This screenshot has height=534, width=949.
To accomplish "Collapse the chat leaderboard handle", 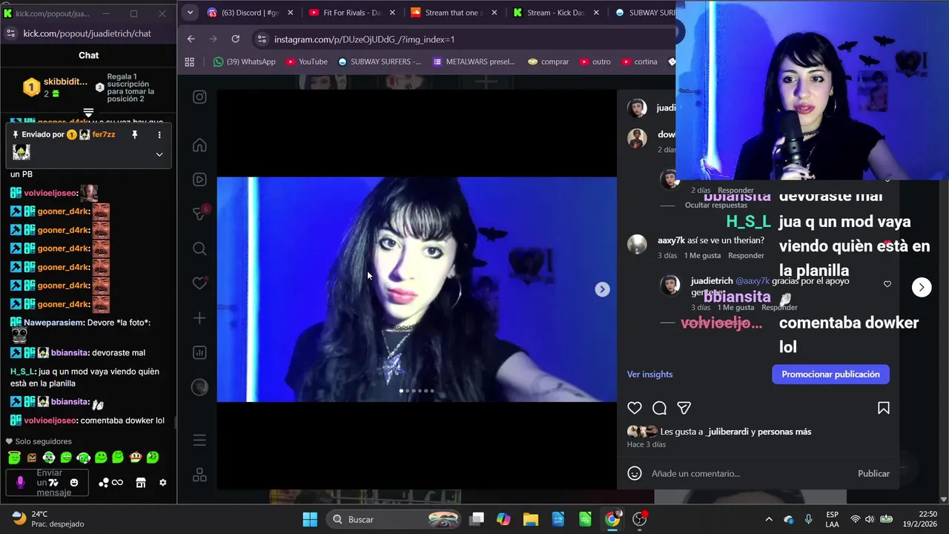I will pyautogui.click(x=88, y=112).
